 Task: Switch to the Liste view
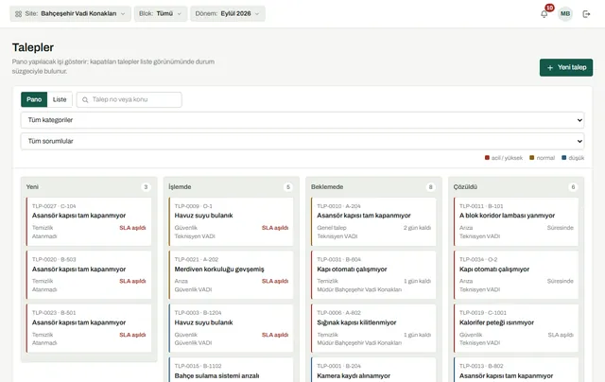[x=60, y=99]
